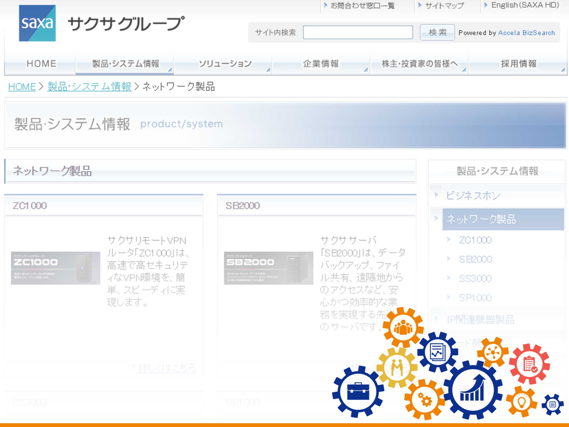Screen dimensions: 569x427
Task: Click the HOME breadcrumb link
Action: pos(22,87)
